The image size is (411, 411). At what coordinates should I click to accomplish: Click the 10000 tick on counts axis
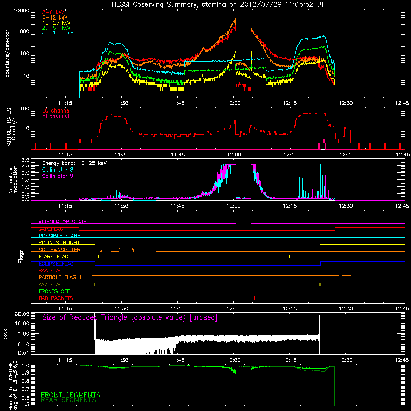tap(22, 11)
